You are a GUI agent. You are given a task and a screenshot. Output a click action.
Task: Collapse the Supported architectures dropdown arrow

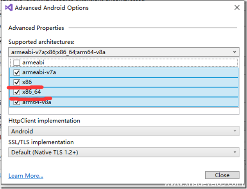(234, 52)
